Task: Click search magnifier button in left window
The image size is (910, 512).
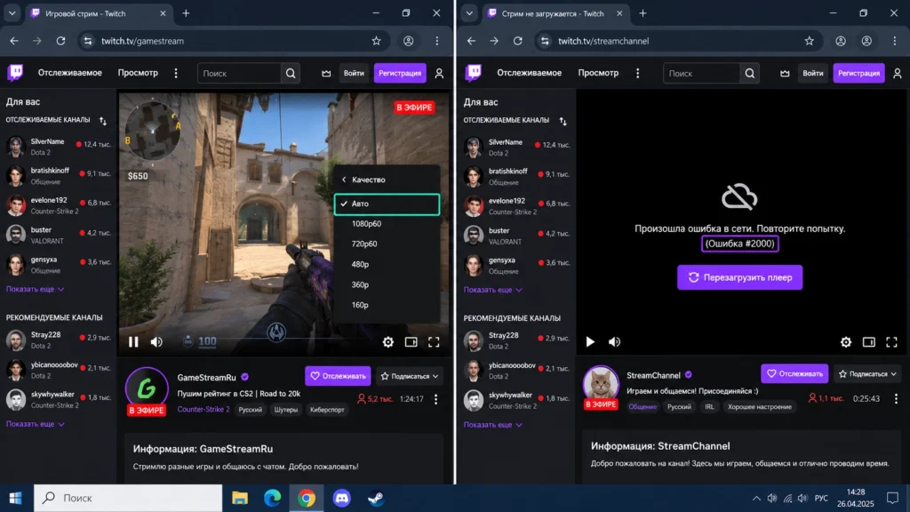Action: 291,74
